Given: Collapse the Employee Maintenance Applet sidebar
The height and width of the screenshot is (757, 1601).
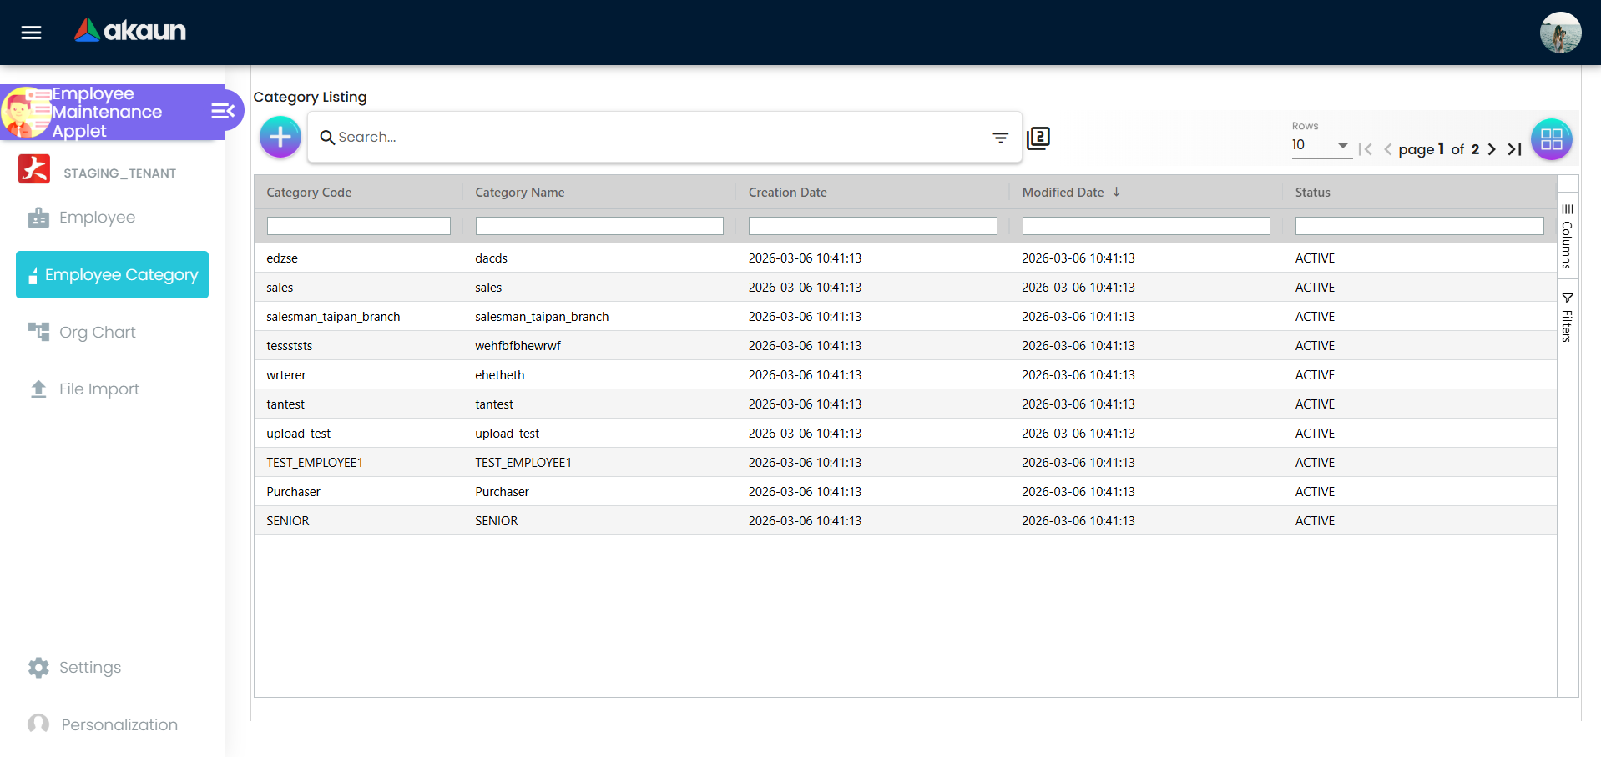Looking at the screenshot, I should pyautogui.click(x=220, y=110).
